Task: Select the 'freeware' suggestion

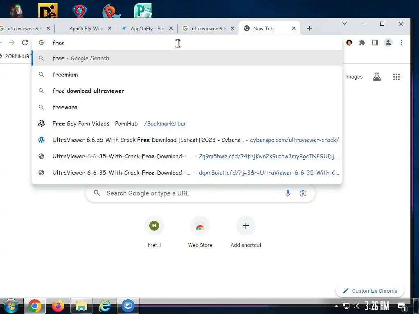Action: click(187, 107)
